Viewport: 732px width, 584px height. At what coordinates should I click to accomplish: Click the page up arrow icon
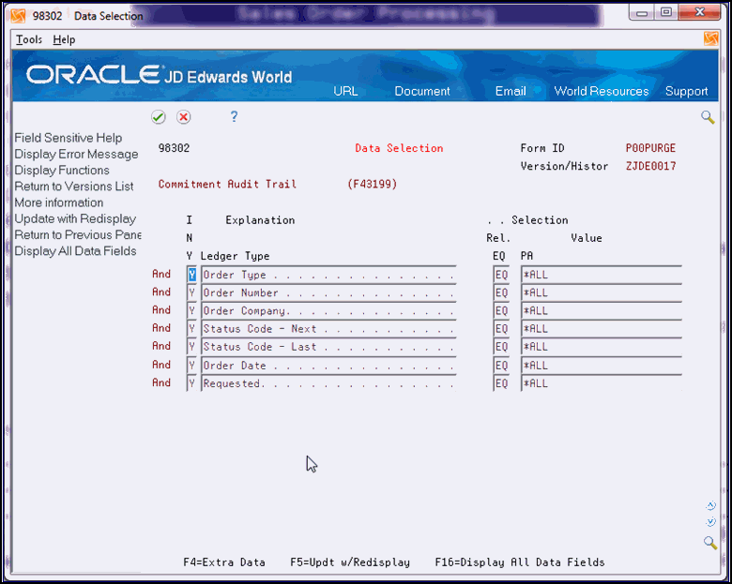coord(710,505)
